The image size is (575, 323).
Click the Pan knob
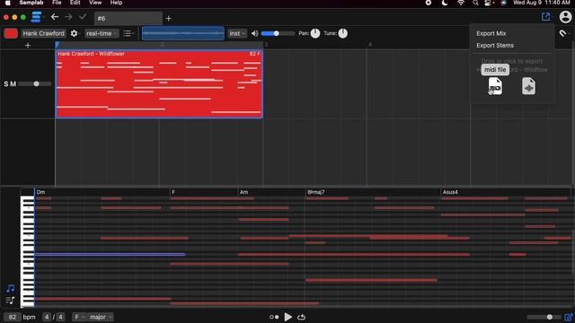(x=315, y=33)
